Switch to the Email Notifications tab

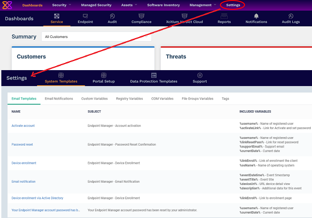[x=59, y=99]
